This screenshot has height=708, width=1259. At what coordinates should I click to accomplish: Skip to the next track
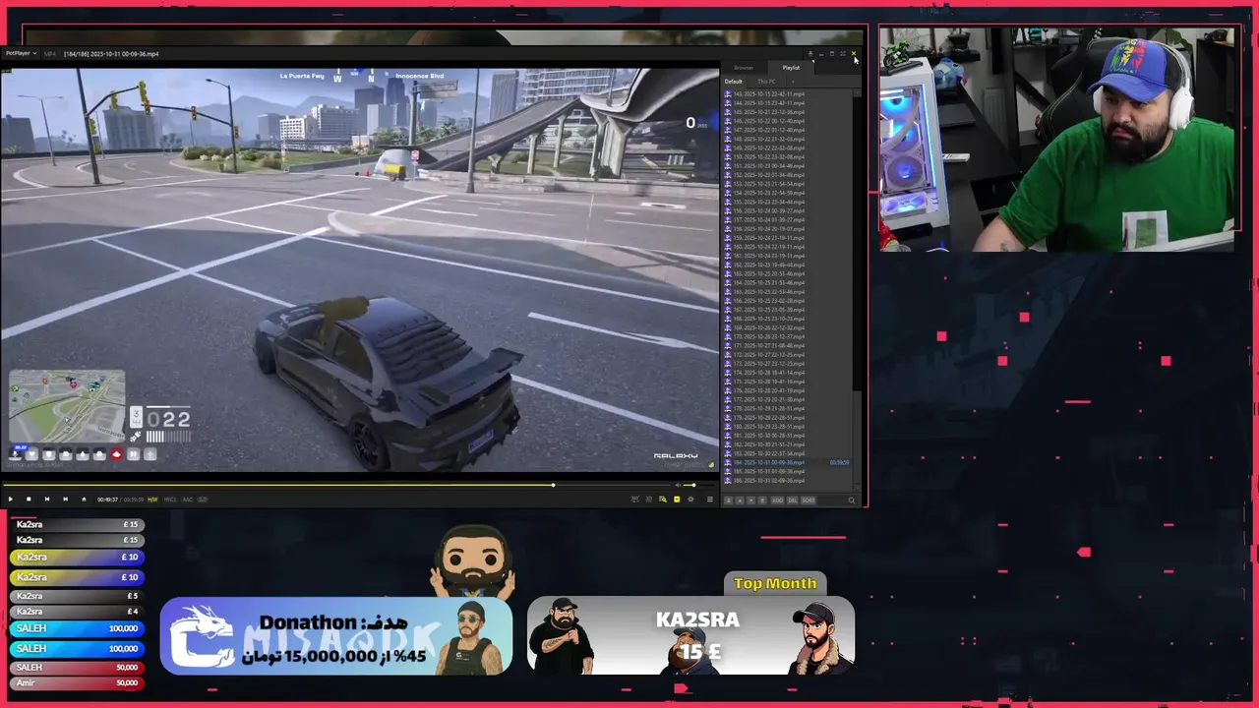coord(66,500)
